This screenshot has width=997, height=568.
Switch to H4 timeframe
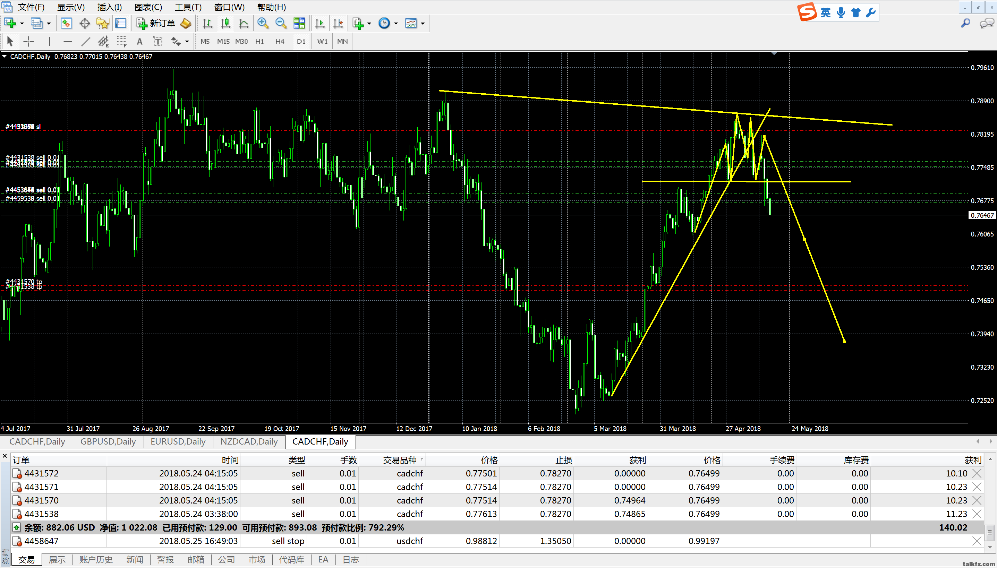pos(280,41)
